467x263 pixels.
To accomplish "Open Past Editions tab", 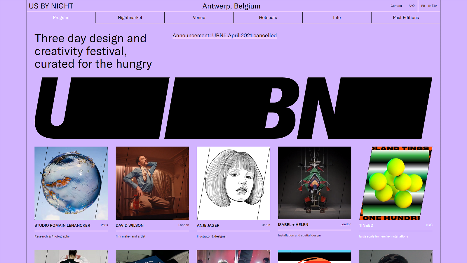I will (x=406, y=18).
